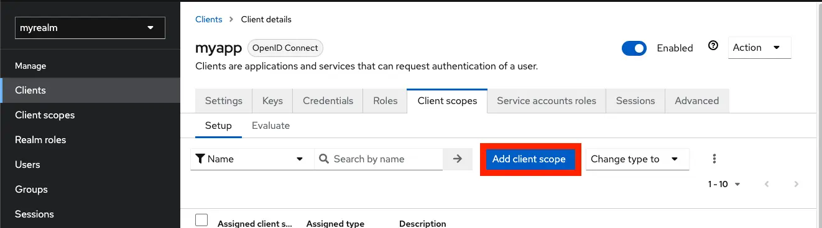Click the Search by name field
This screenshot has width=822, height=228.
pyautogui.click(x=379, y=159)
